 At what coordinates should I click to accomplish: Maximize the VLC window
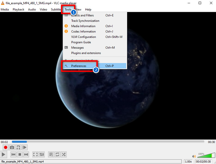[200, 3]
